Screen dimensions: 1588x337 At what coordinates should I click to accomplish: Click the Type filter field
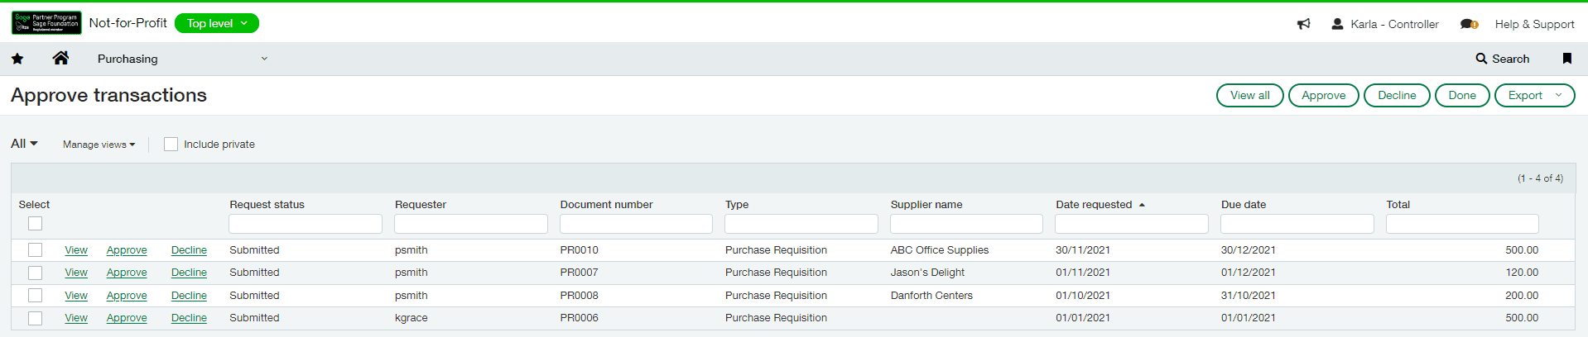pyautogui.click(x=801, y=224)
